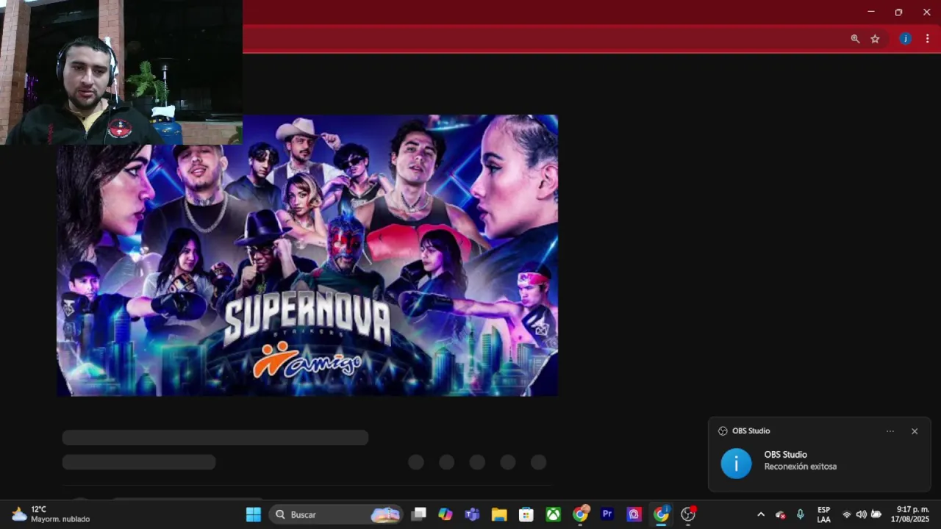This screenshot has height=529, width=941.
Task: Open File Explorer from the taskbar
Action: pos(499,514)
